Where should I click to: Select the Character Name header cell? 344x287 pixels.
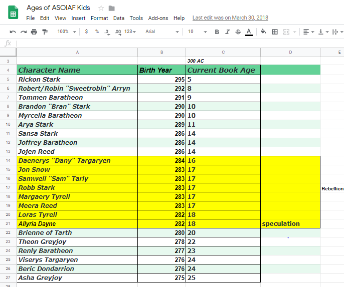77,70
